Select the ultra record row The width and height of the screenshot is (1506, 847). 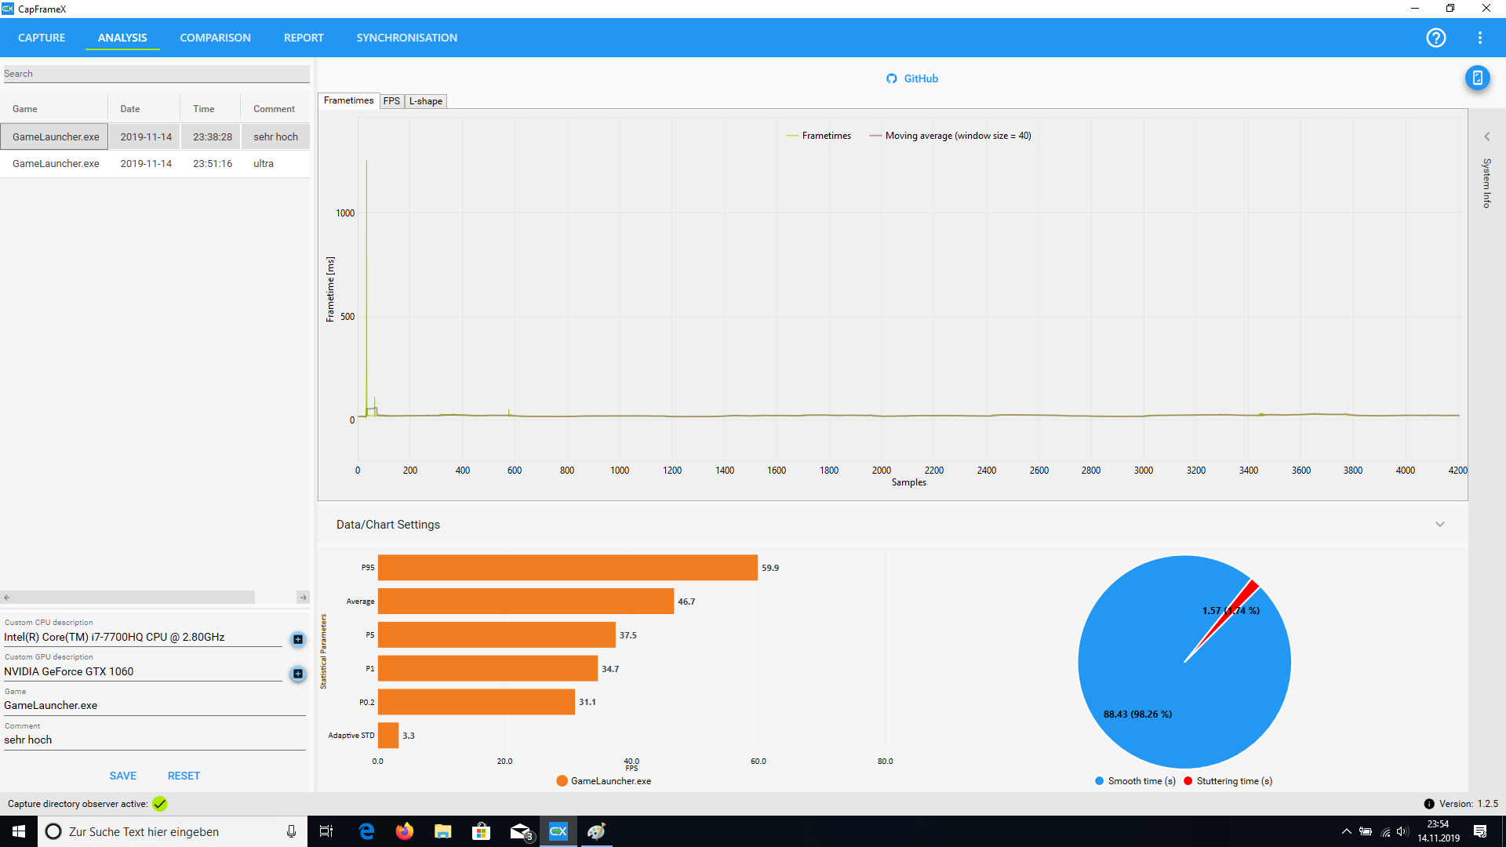point(155,164)
